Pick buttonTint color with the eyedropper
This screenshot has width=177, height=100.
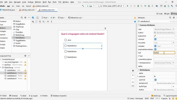coord(155,36)
